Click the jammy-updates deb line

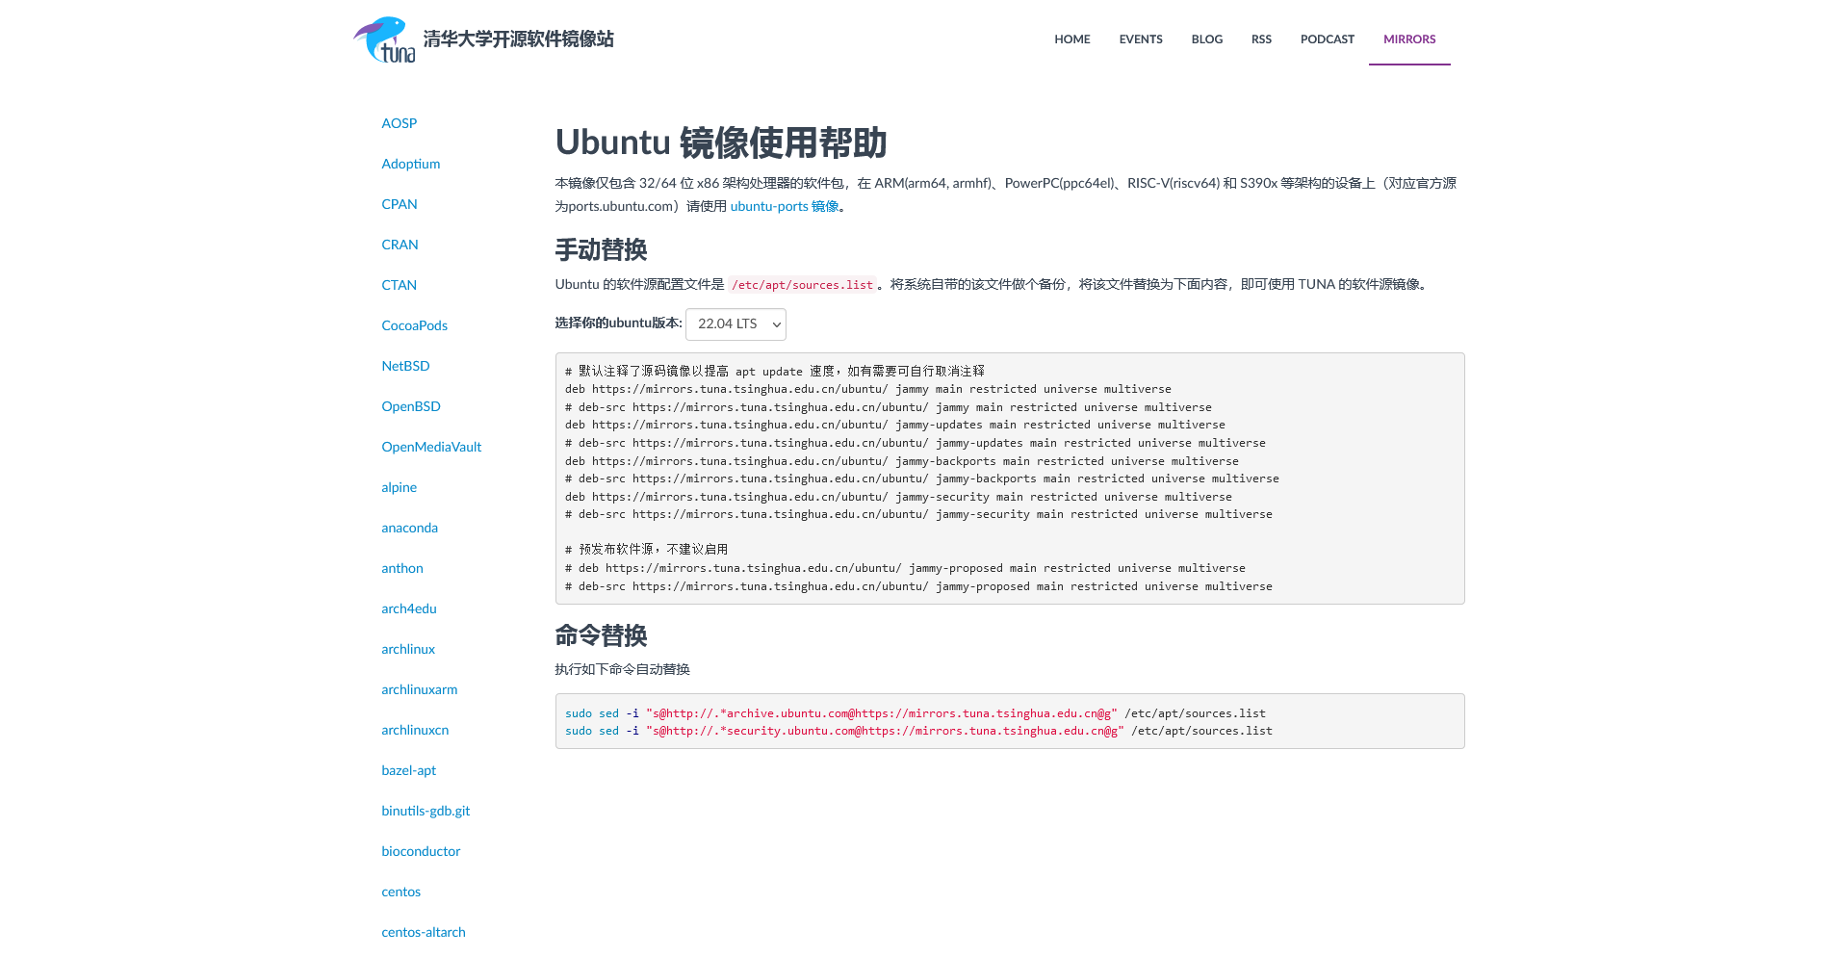coord(894,426)
